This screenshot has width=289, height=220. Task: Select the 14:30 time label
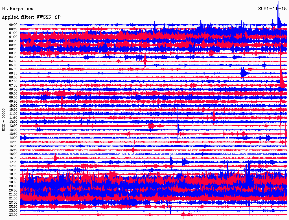(x=13, y=142)
